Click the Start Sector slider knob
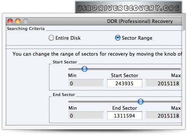Image resolution: width=191 pixels, height=135 pixels. 84,69
